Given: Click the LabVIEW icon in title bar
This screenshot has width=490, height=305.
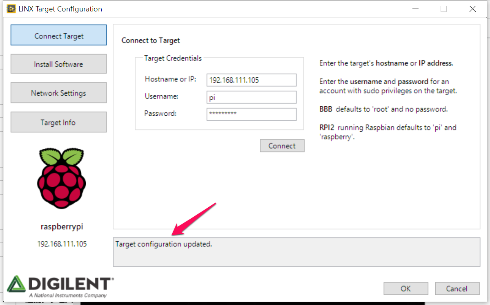Looking at the screenshot, I should click(11, 9).
